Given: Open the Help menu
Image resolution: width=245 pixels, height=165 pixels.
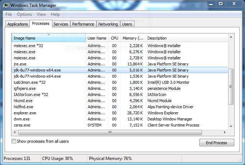Looking at the screenshot, I should coord(55,14).
